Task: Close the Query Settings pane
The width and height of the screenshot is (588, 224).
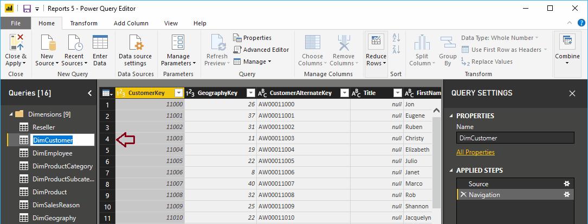Action: [572, 93]
